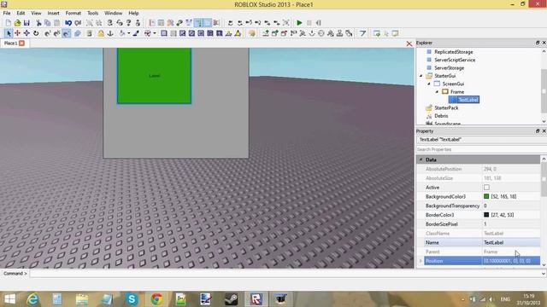Click the yellow Lock tool icon
Image resolution: width=547 pixels, height=307 pixels.
[x=101, y=33]
